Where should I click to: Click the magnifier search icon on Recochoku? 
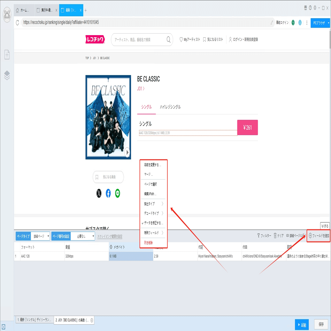pos(168,40)
